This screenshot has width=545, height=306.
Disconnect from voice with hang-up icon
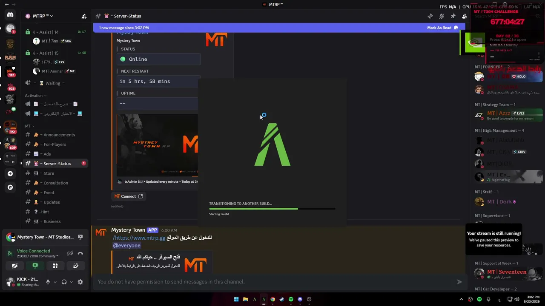pos(80,254)
